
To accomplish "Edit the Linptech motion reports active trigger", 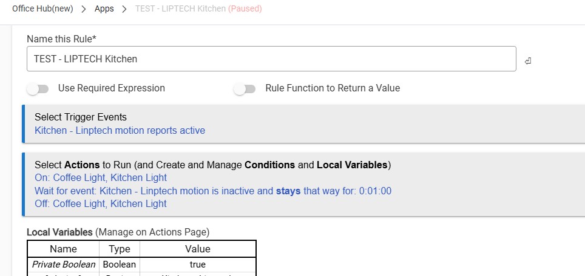I will [120, 130].
